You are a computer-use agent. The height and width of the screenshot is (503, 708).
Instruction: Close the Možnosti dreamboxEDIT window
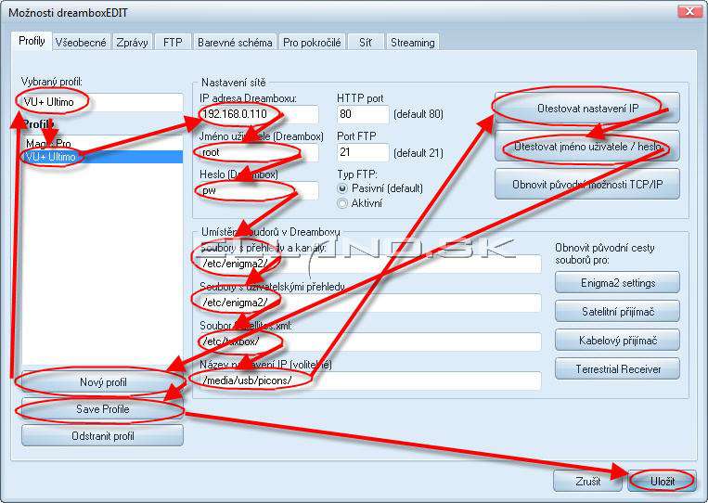(689, 12)
